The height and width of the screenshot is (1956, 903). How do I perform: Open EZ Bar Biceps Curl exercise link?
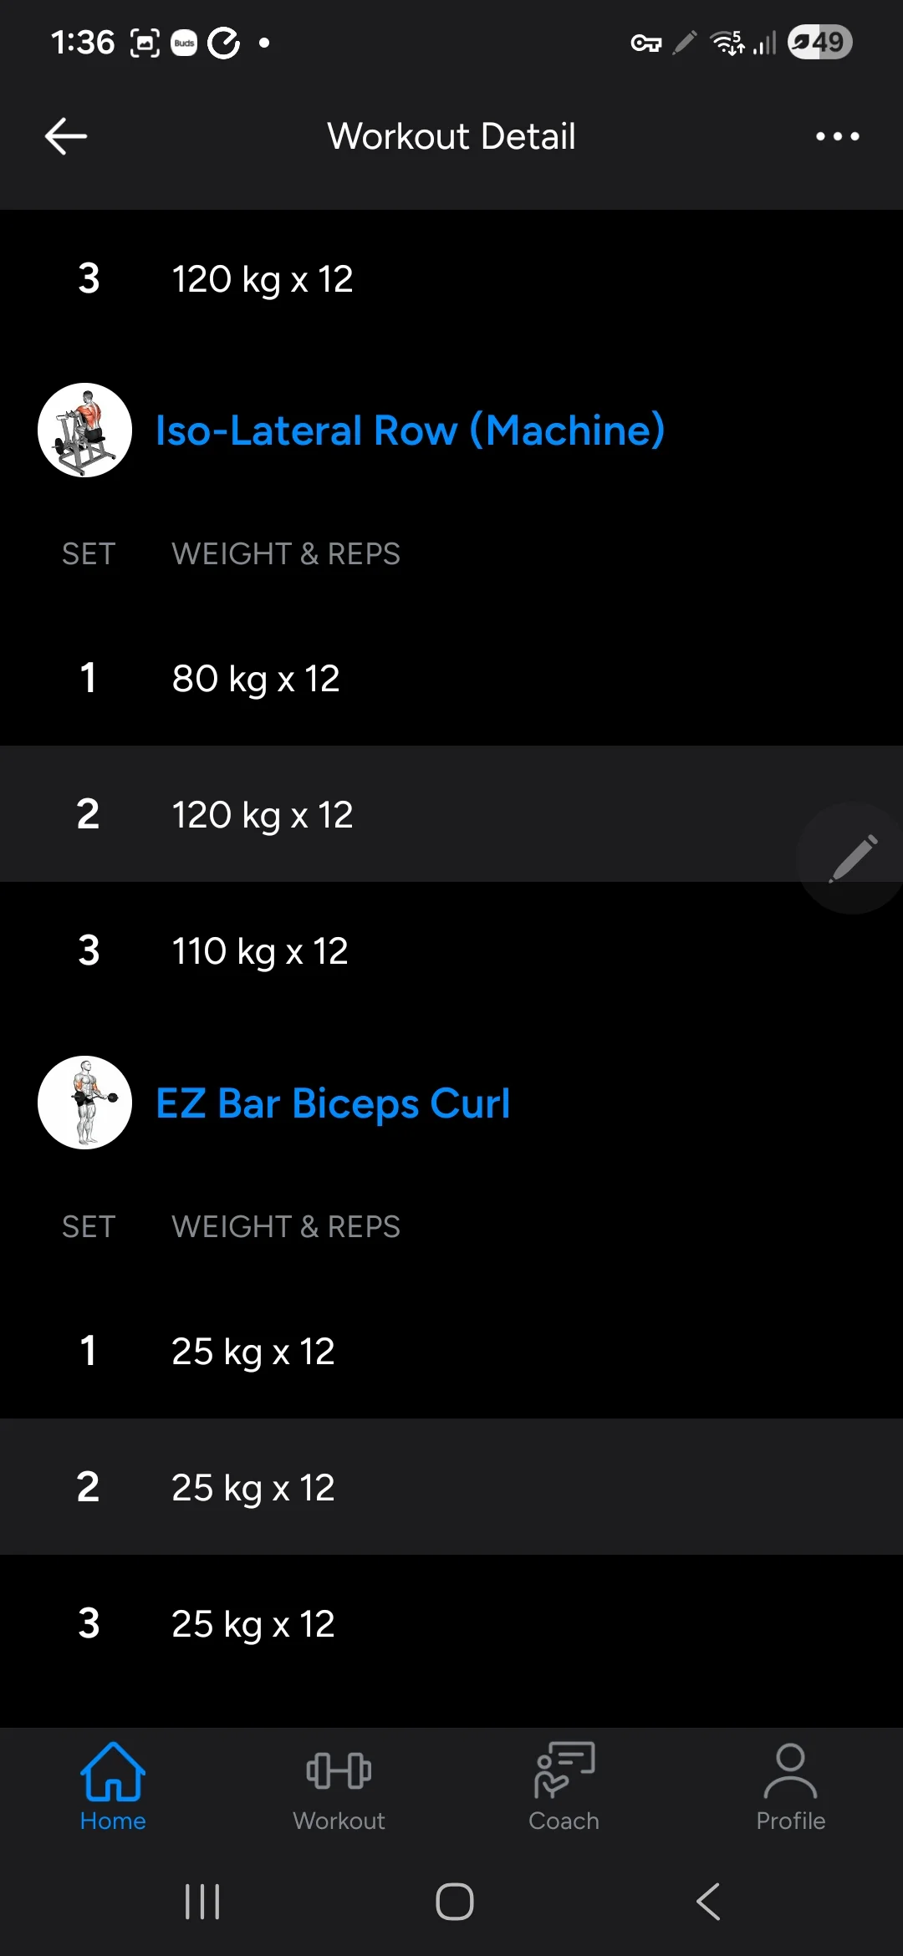(333, 1103)
